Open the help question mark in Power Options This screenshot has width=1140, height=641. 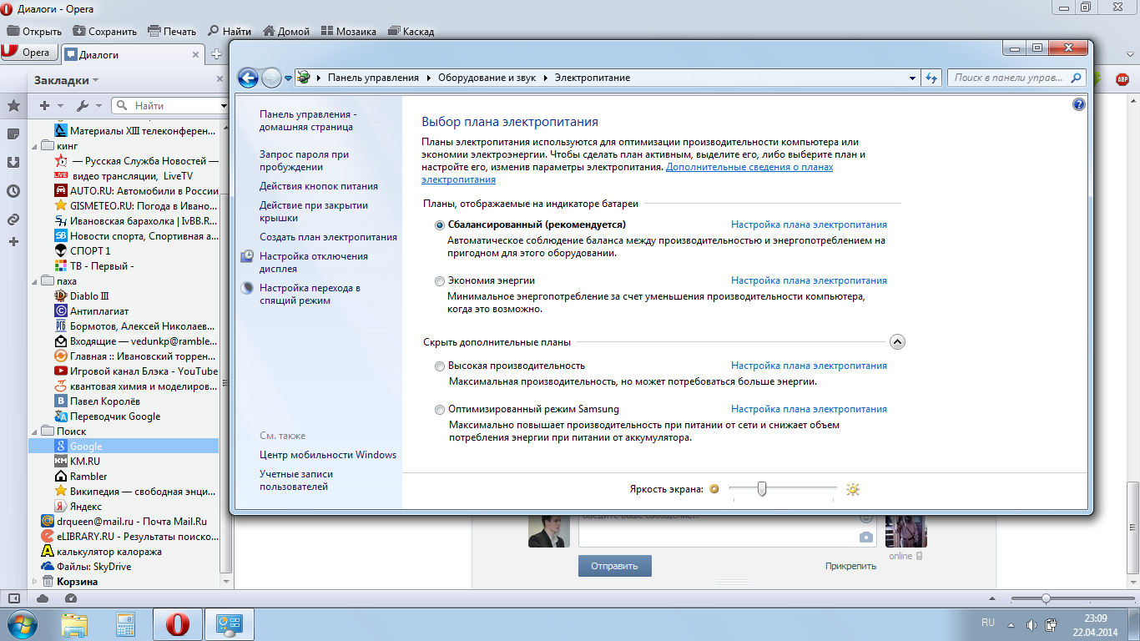coord(1078,104)
